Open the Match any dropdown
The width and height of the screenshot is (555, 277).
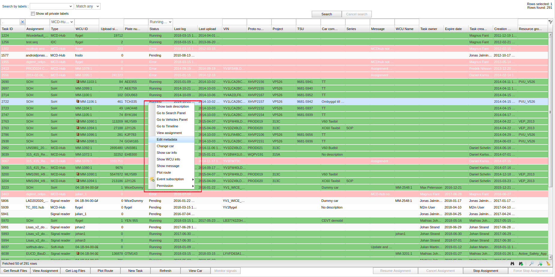[x=87, y=6]
